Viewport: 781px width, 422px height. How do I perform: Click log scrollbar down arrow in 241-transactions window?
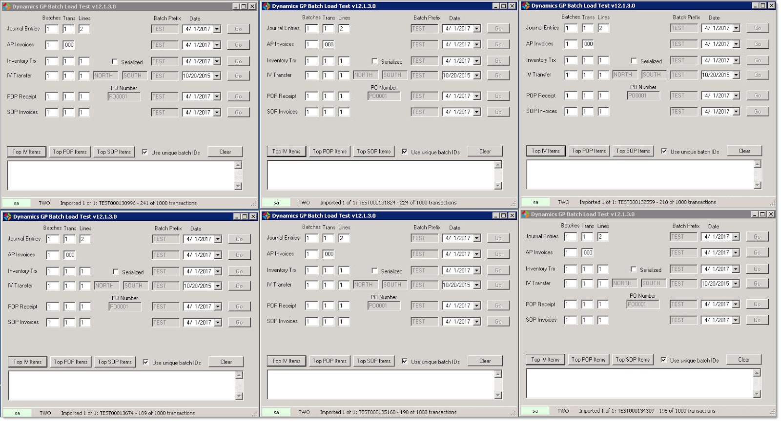(238, 186)
